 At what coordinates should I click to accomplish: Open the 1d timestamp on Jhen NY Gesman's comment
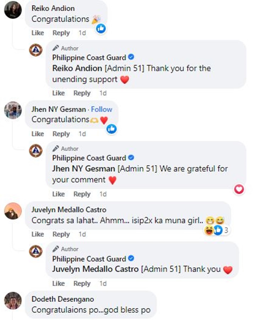point(82,134)
